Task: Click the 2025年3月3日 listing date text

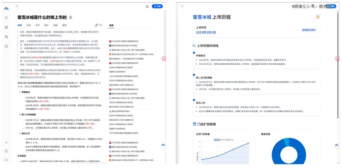Action: (206, 32)
